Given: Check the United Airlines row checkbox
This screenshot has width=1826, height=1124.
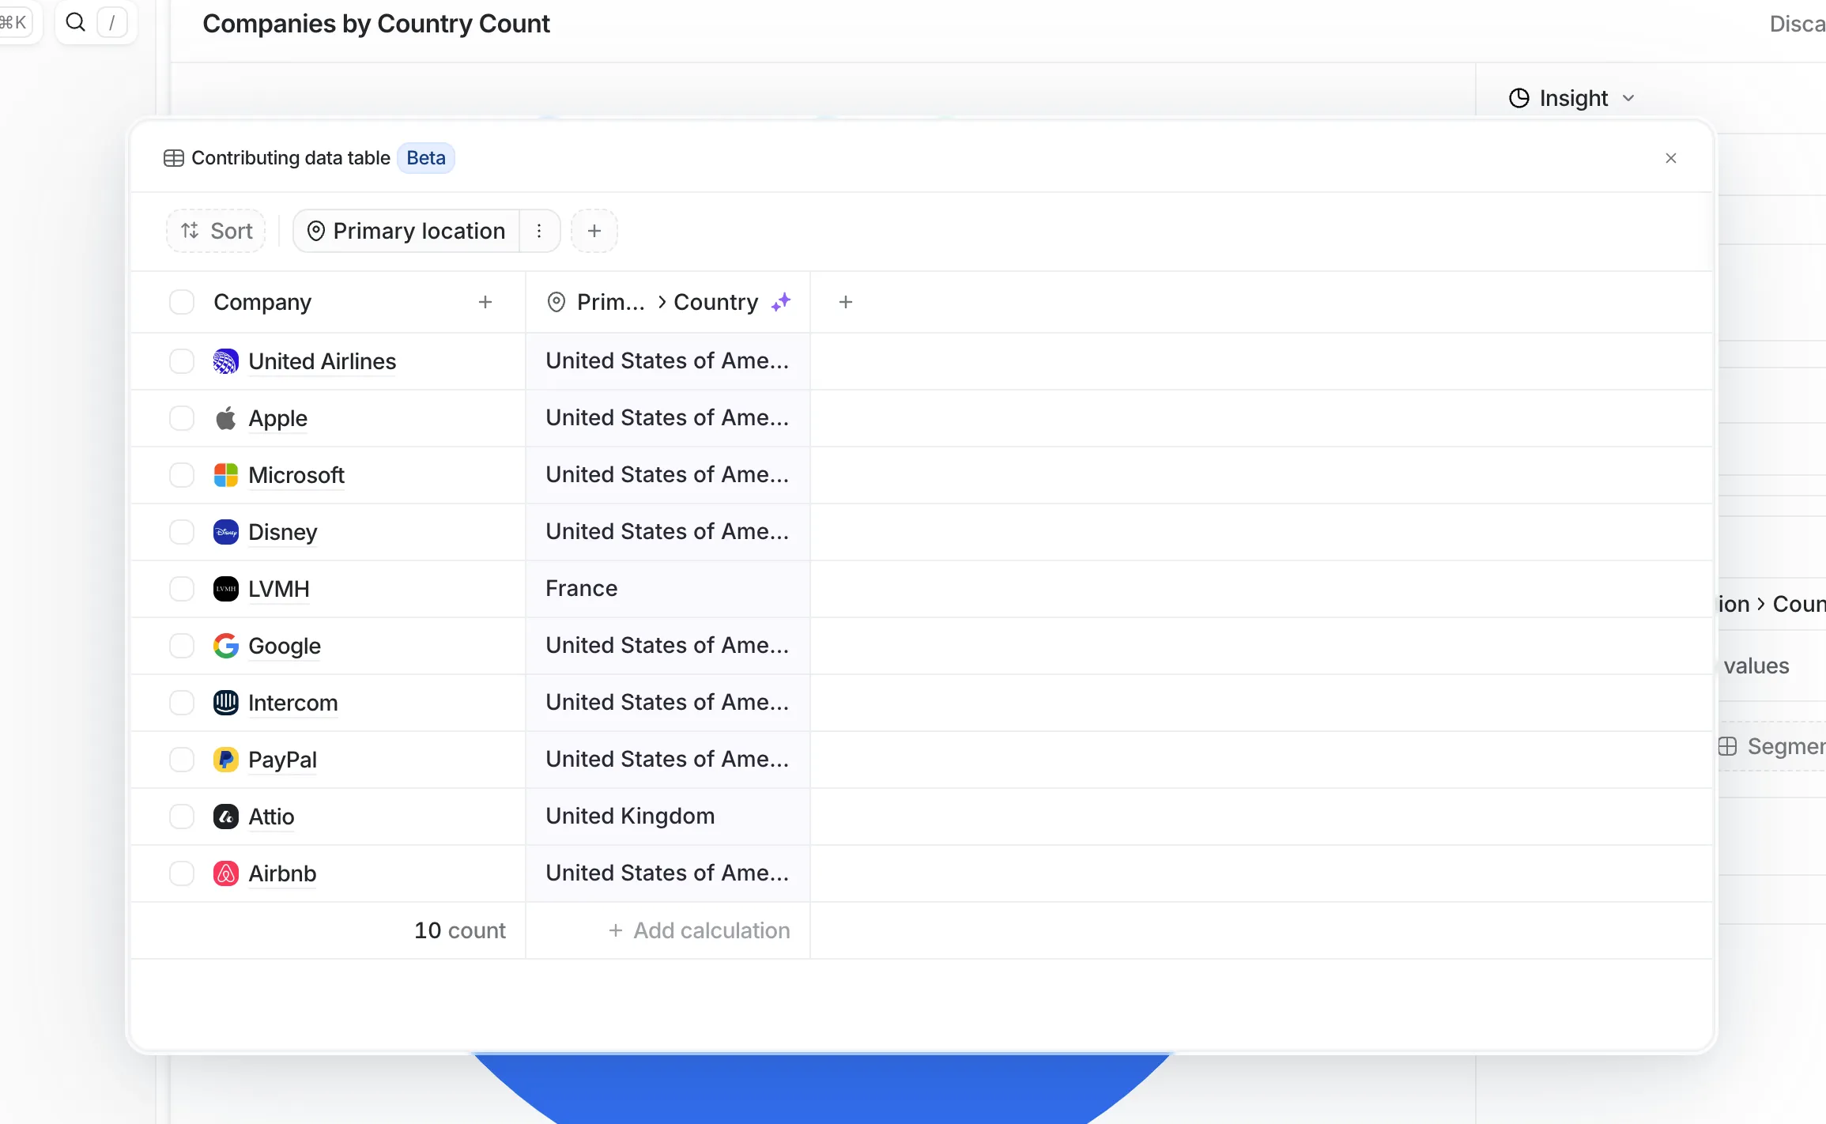Looking at the screenshot, I should pos(182,361).
